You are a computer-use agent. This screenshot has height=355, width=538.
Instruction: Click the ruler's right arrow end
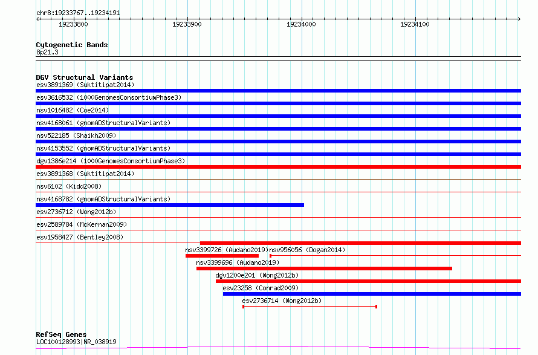(x=519, y=19)
